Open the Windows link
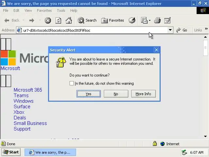 [x=24, y=101]
